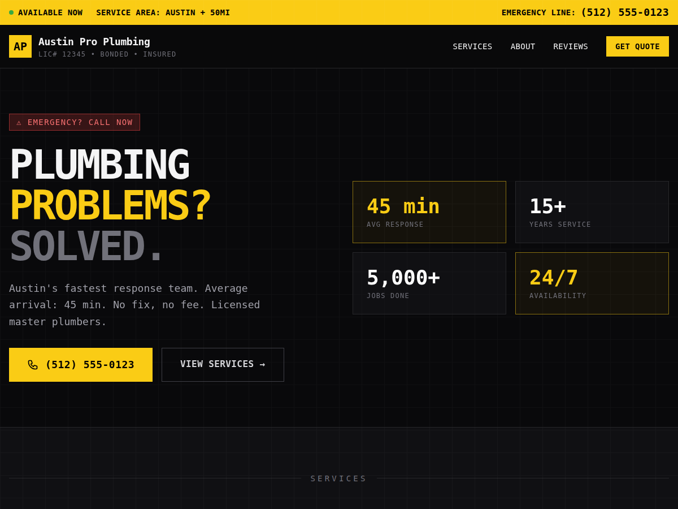Viewport: 678px width, 509px height.
Task: Click the phone icon in call button
Action: coord(33,365)
